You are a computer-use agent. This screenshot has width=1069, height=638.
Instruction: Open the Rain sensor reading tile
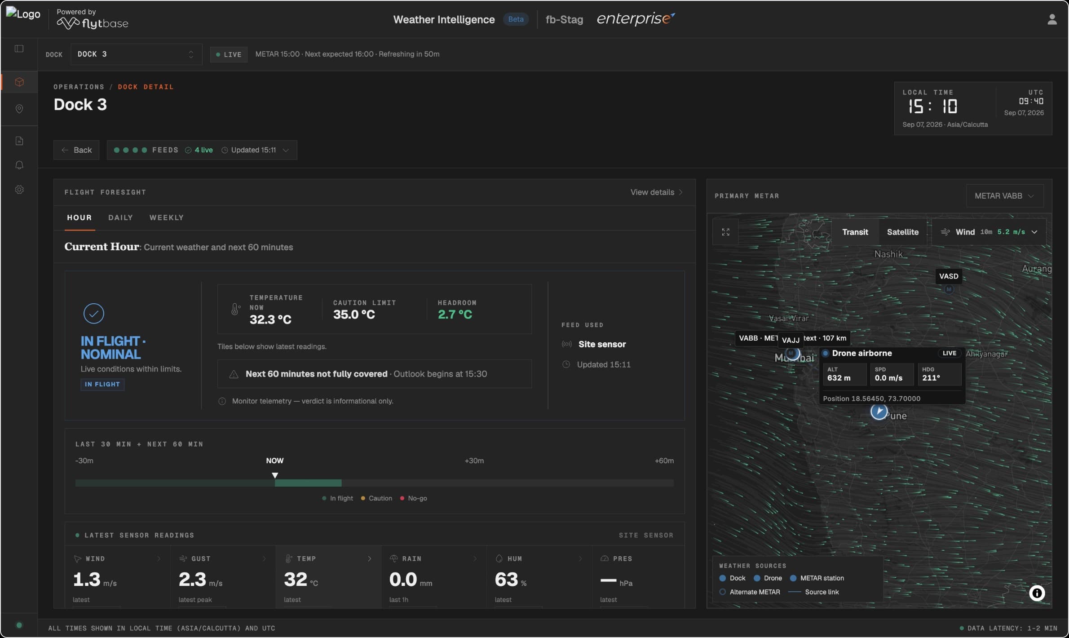pos(434,577)
